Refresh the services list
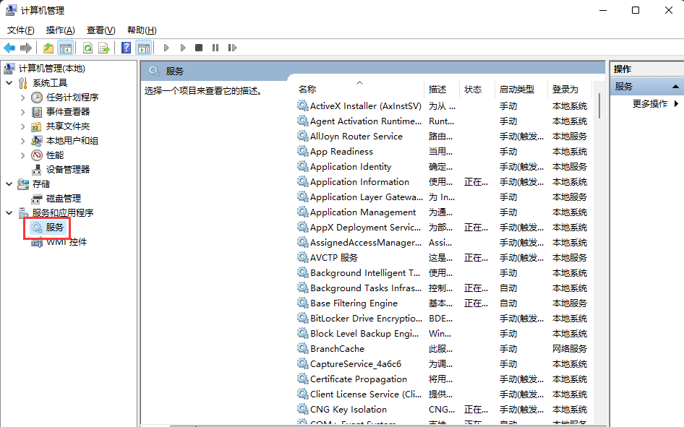Viewport: 684px width, 427px height. click(88, 48)
